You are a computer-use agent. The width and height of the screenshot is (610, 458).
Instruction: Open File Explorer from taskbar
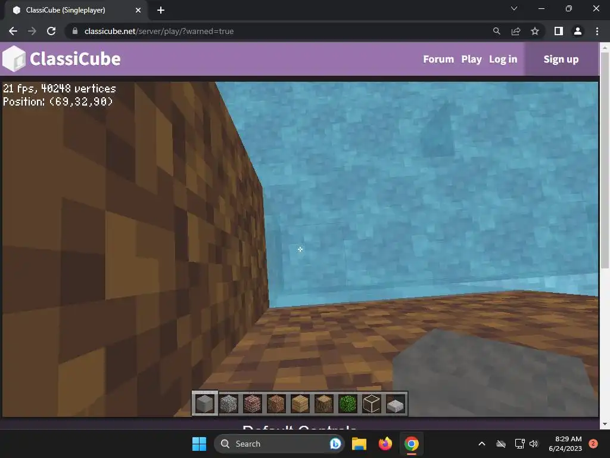(359, 444)
